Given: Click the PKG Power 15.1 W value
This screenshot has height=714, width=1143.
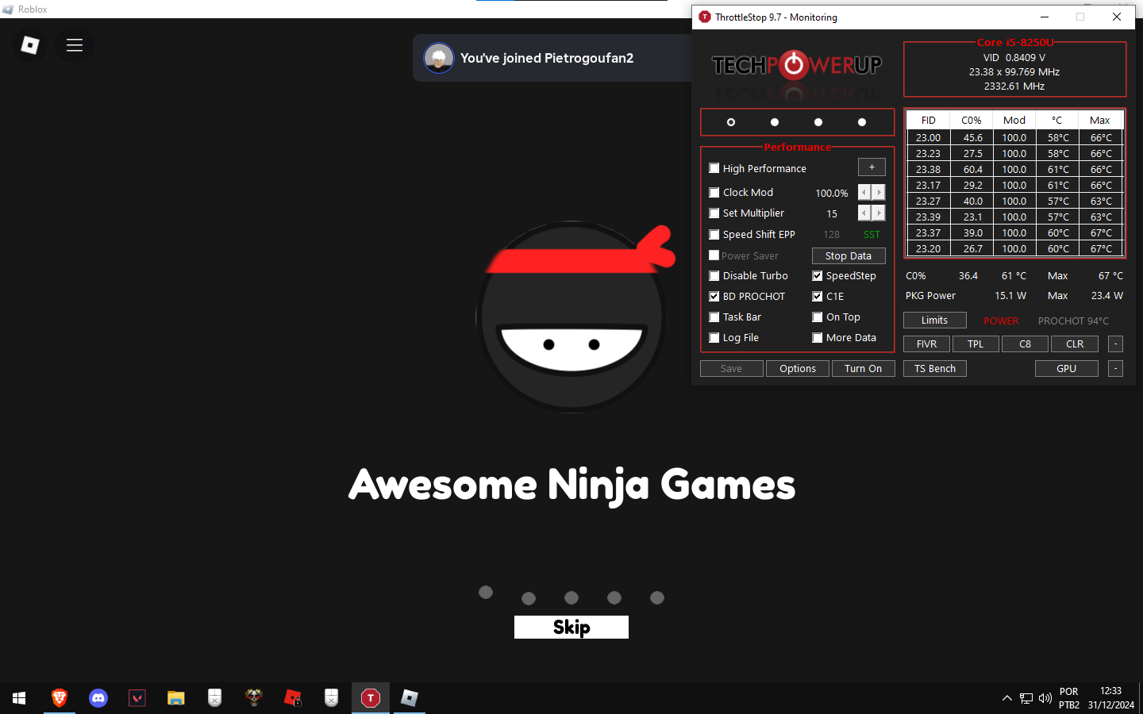Looking at the screenshot, I should (x=1010, y=295).
